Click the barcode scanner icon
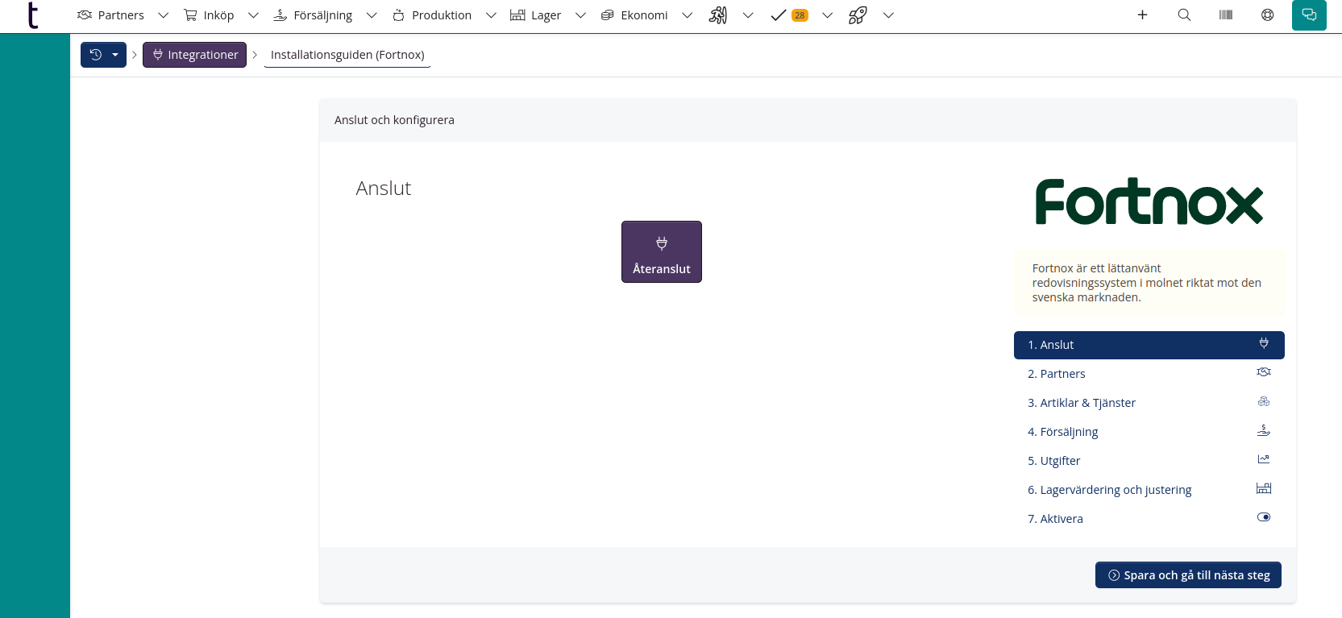This screenshot has height=618, width=1342. coord(1226,15)
